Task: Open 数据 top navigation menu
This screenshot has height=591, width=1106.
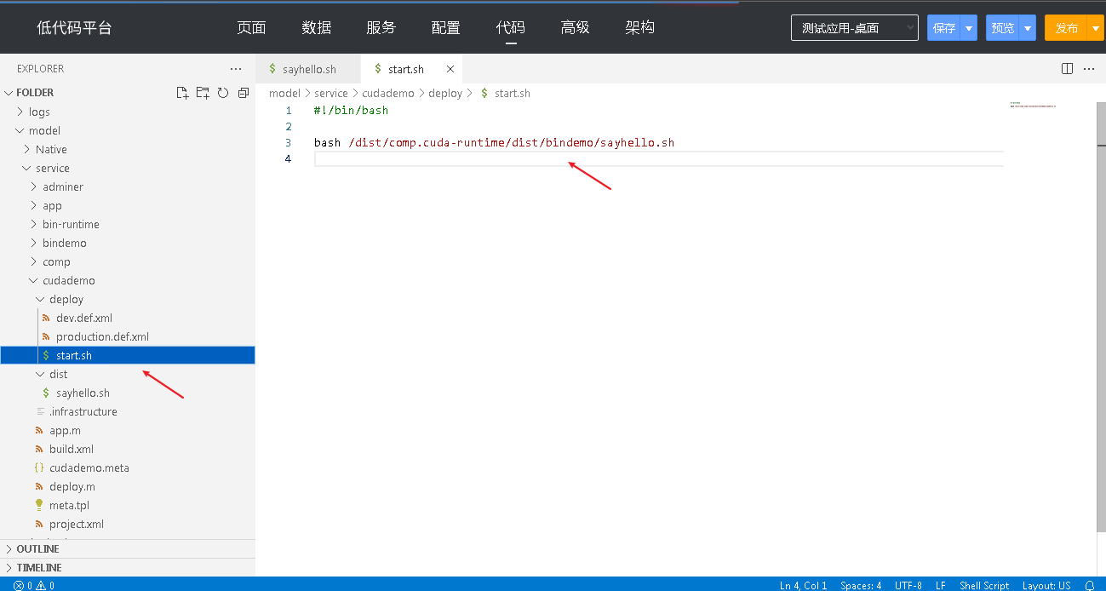Action: coord(317,27)
